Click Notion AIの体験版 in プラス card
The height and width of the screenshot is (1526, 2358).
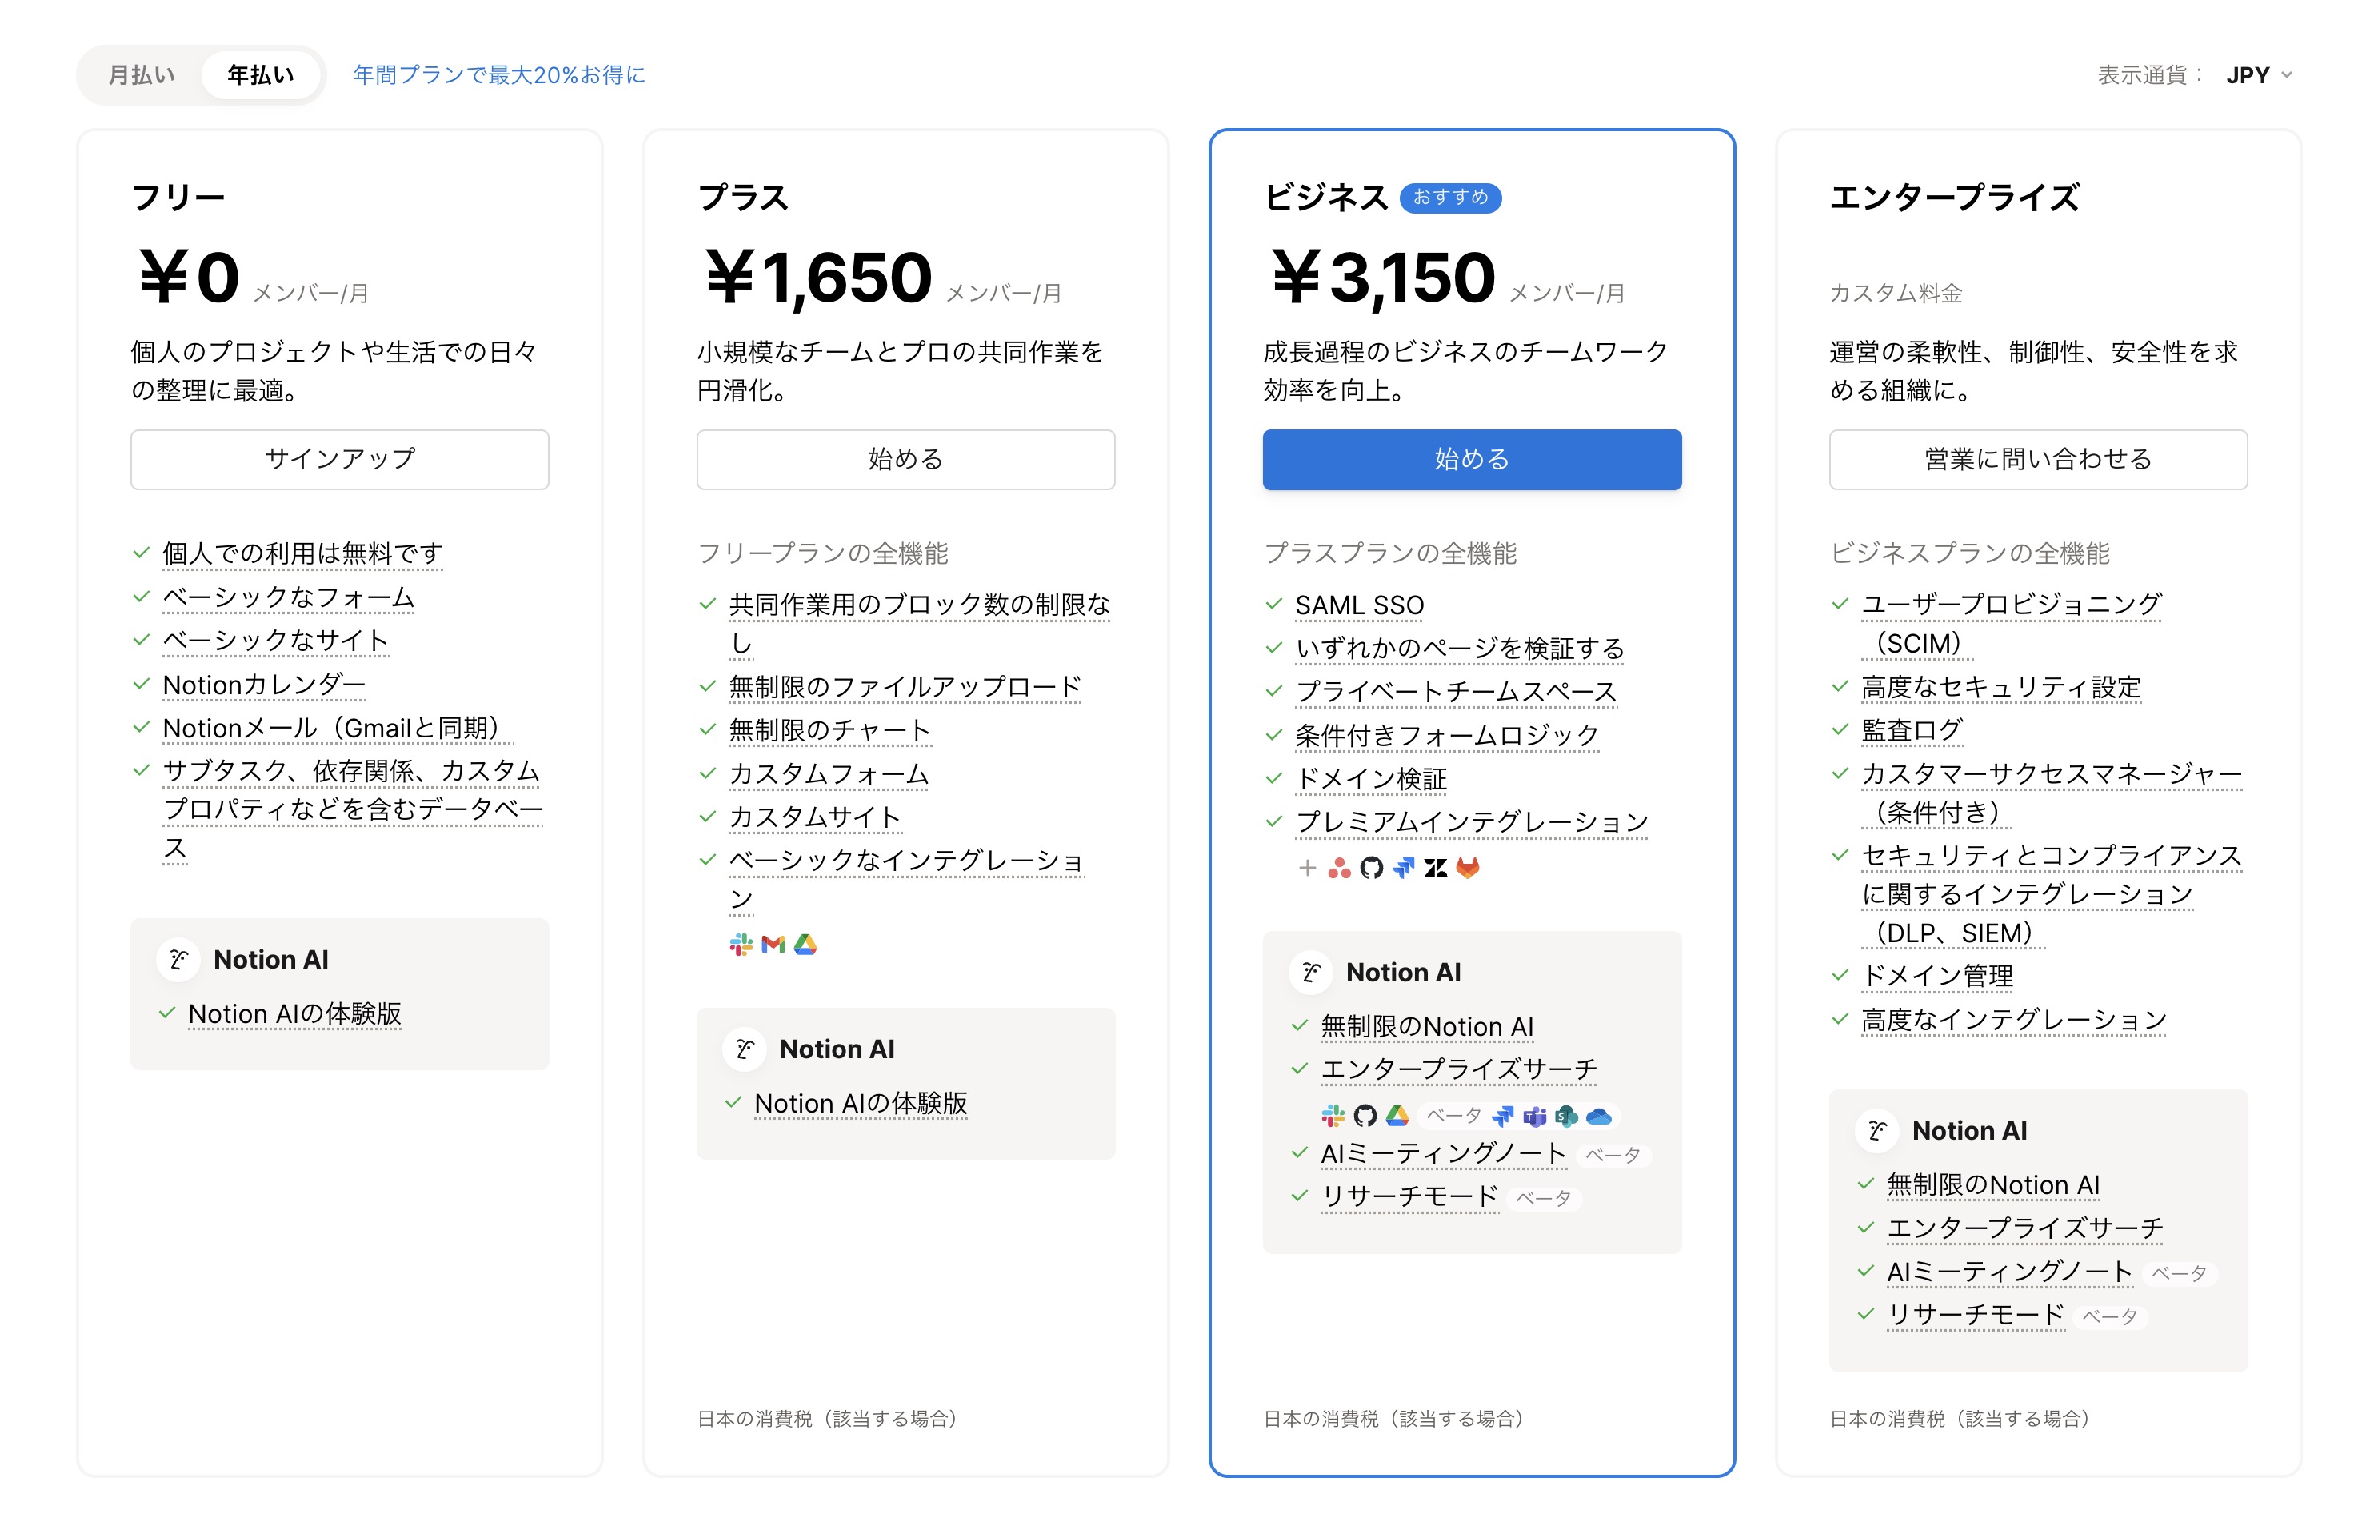tap(861, 1103)
